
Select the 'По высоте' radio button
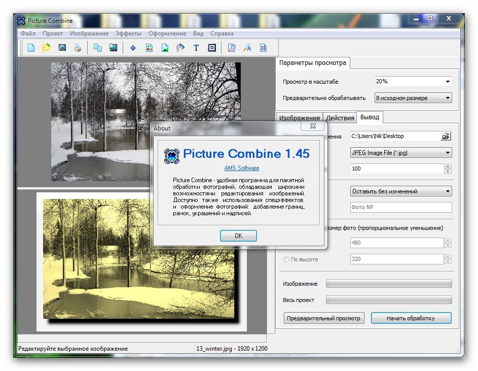(x=287, y=259)
